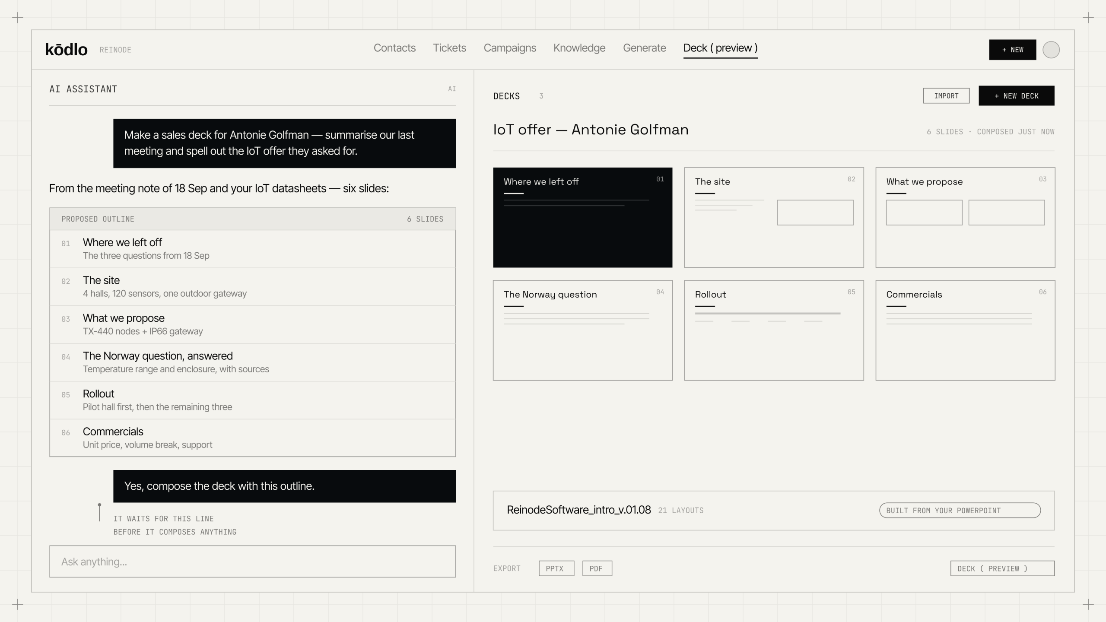The width and height of the screenshot is (1106, 622).
Task: Click the BUILT FROM YOUR POWERPOINT pill
Action: point(960,511)
